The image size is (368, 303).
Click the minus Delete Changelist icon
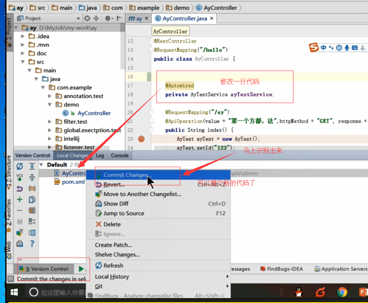[x=20, y=211]
